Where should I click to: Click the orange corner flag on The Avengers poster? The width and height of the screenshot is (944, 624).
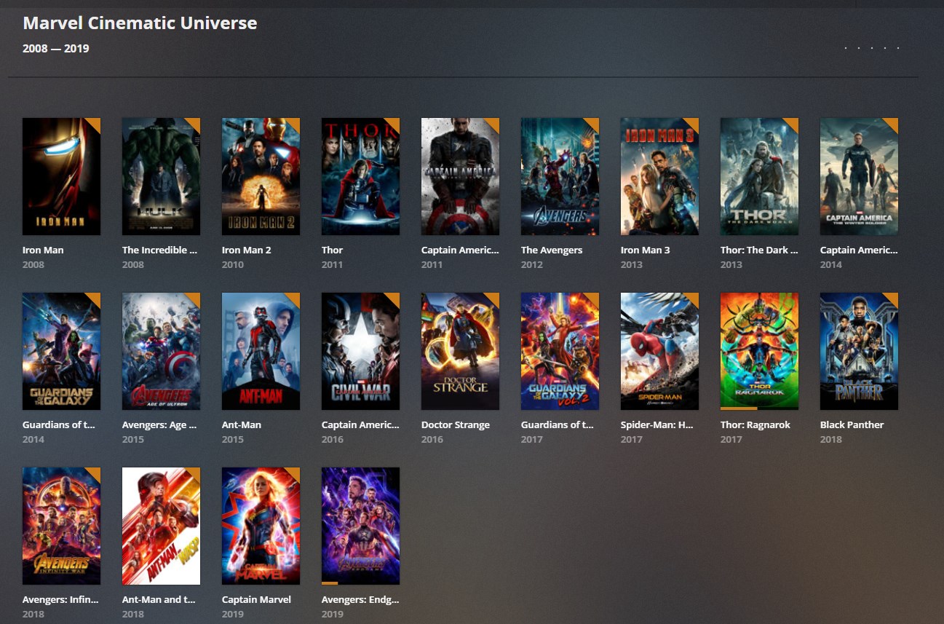pyautogui.click(x=593, y=124)
